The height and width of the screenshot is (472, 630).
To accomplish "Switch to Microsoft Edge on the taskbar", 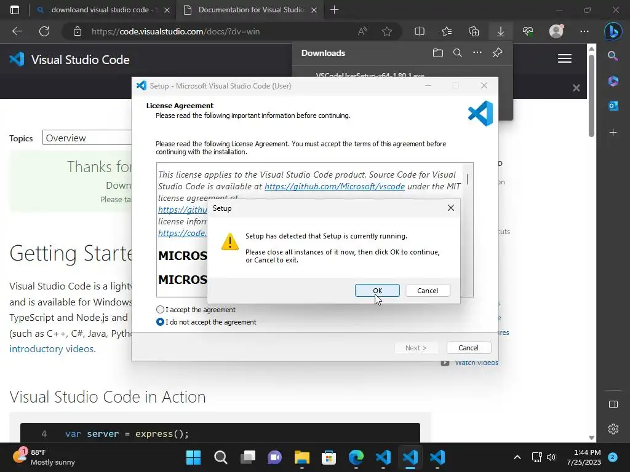I will click(x=356, y=457).
